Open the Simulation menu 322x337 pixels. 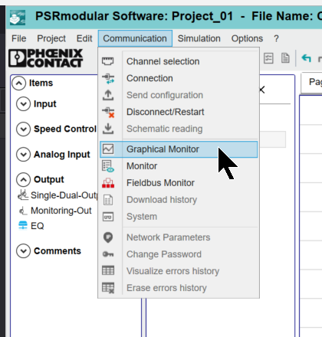pyautogui.click(x=199, y=38)
